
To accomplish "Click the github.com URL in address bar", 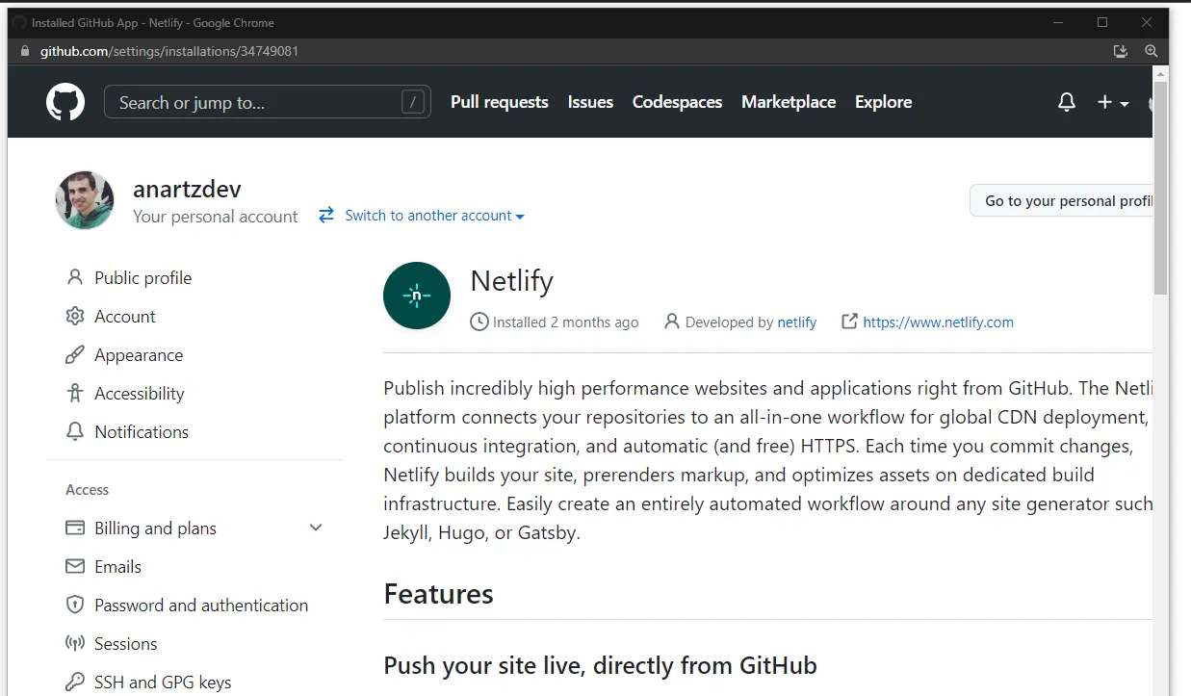I will [x=169, y=51].
